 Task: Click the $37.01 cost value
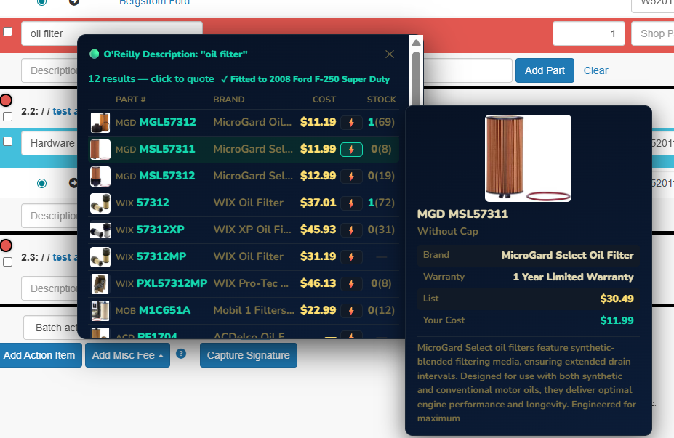point(318,203)
